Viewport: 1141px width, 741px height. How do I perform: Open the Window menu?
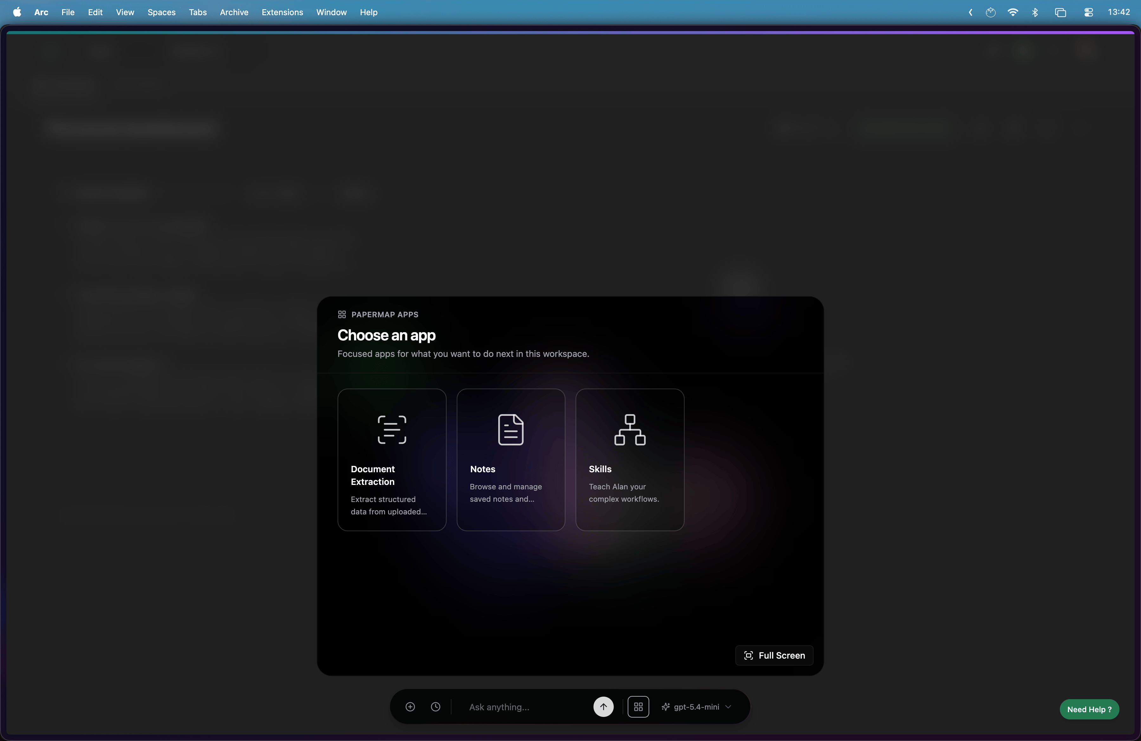click(x=331, y=12)
